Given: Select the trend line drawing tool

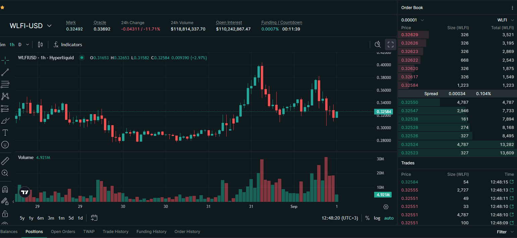Looking at the screenshot, I should [x=5, y=72].
